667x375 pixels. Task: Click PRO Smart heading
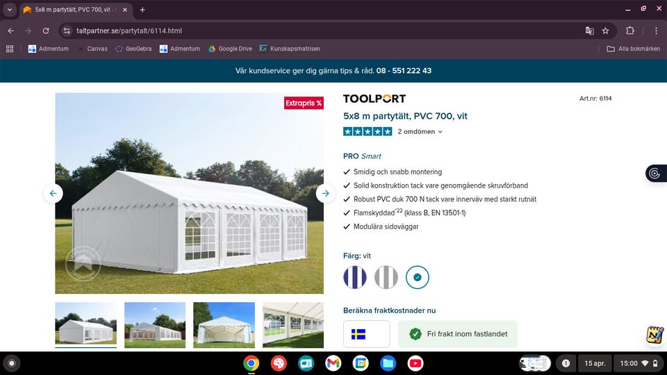pyautogui.click(x=362, y=156)
